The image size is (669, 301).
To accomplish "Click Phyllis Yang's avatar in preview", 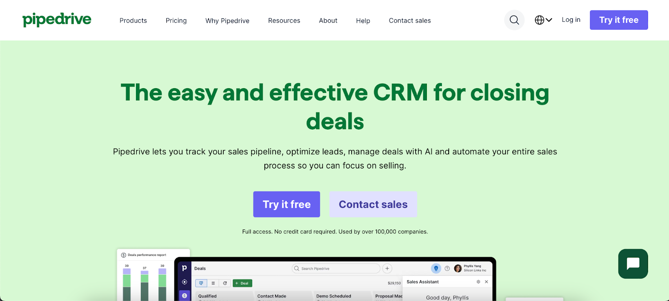I will click(458, 268).
